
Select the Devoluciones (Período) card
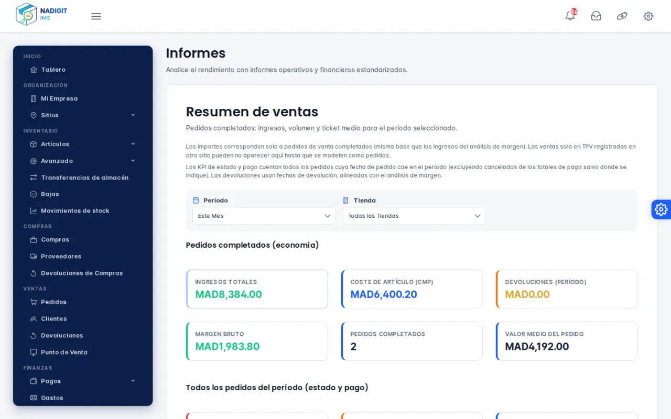[567, 289]
